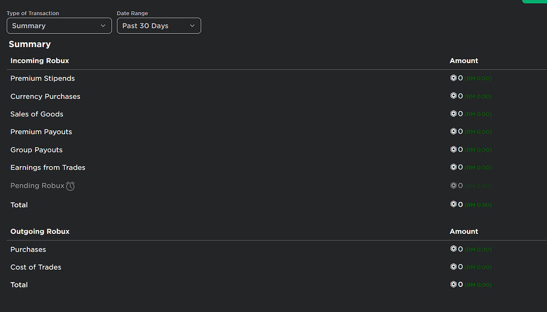This screenshot has width=547, height=312.
Task: Open the Type of Transaction Summary dropdown
Action: (59, 26)
